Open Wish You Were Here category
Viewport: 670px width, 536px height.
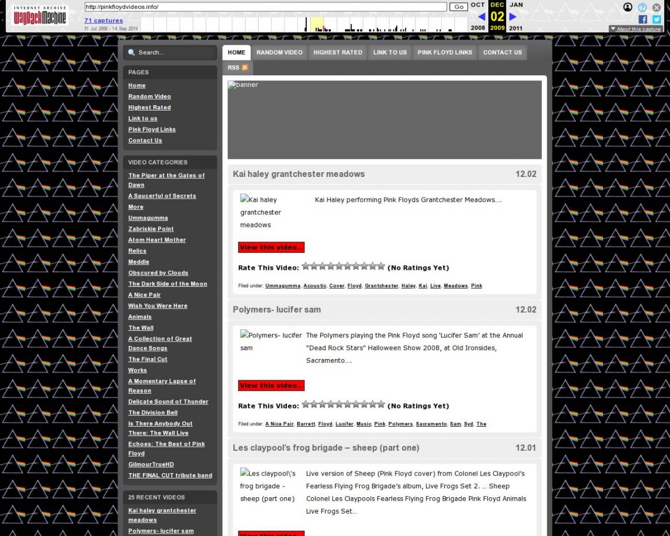pos(158,306)
